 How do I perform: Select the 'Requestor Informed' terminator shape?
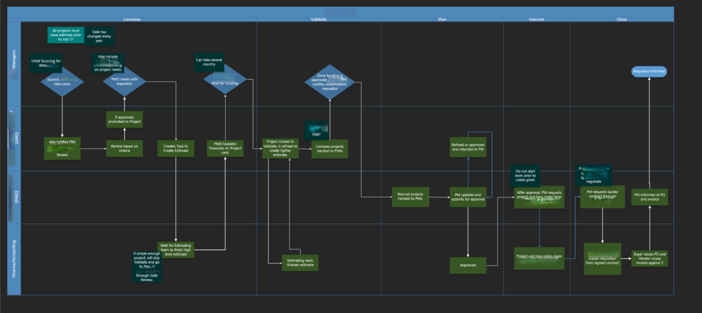(649, 71)
